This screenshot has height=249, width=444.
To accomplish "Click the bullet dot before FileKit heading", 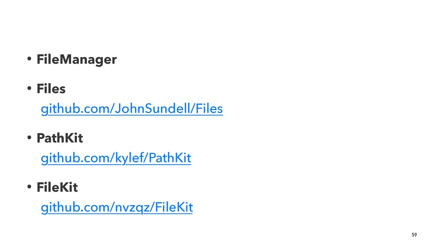I will tap(29, 187).
